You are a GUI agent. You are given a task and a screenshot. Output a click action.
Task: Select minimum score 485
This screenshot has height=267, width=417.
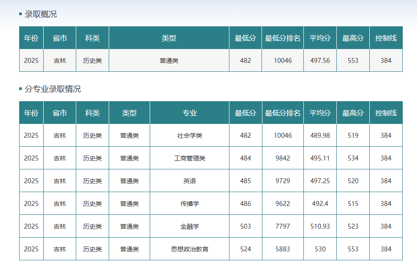click(x=245, y=181)
